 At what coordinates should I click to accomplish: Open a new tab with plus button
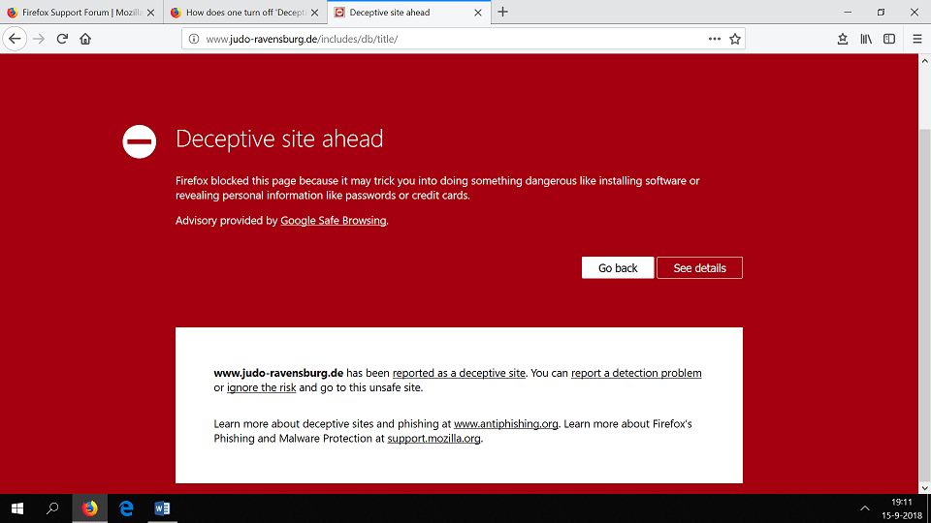coord(502,13)
